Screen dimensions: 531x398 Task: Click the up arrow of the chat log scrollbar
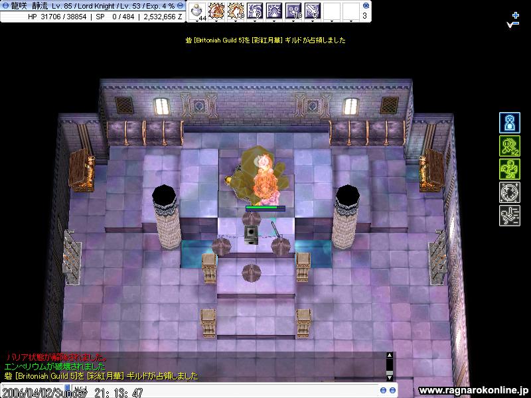[390, 356]
